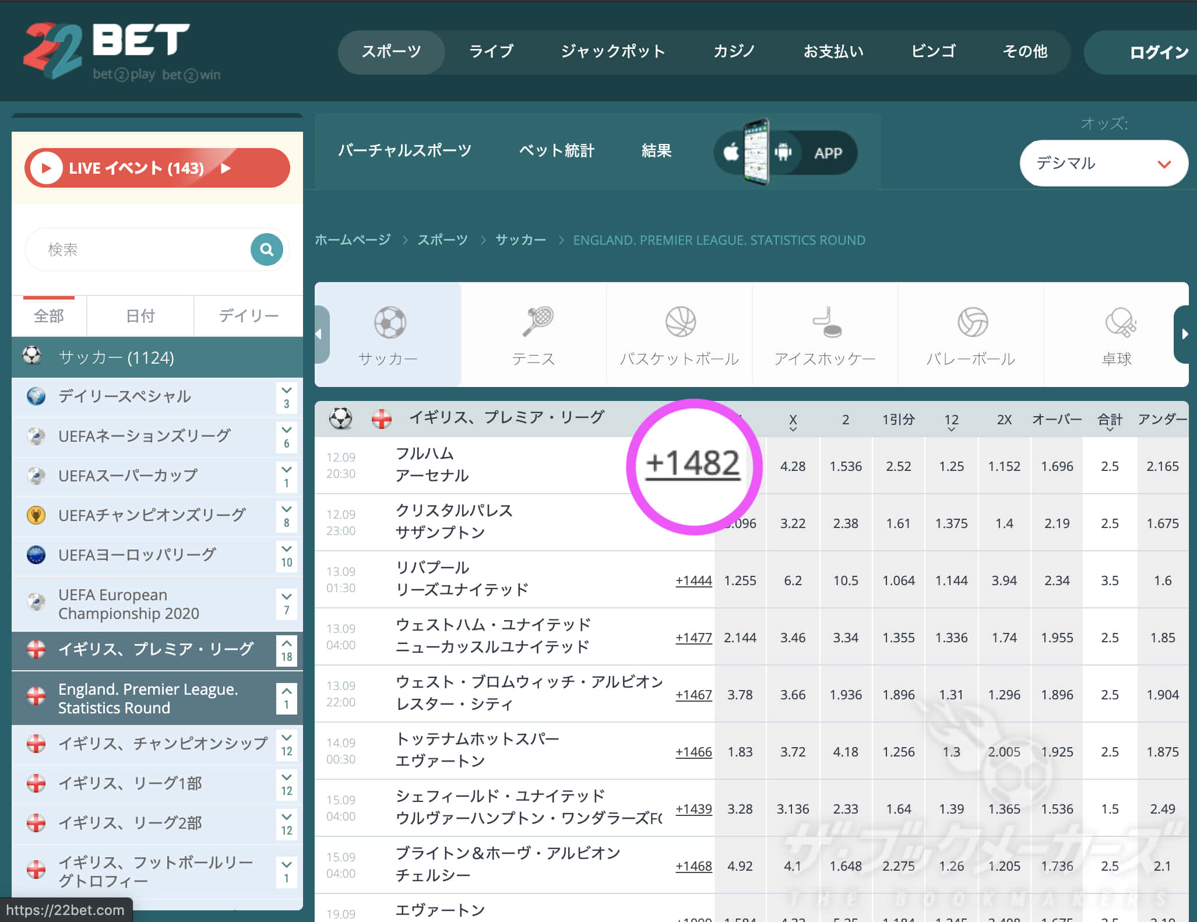Image resolution: width=1197 pixels, height=922 pixels.
Task: Collapse イギリス、プレミア・リーグ in the sidebar
Action: 286,650
